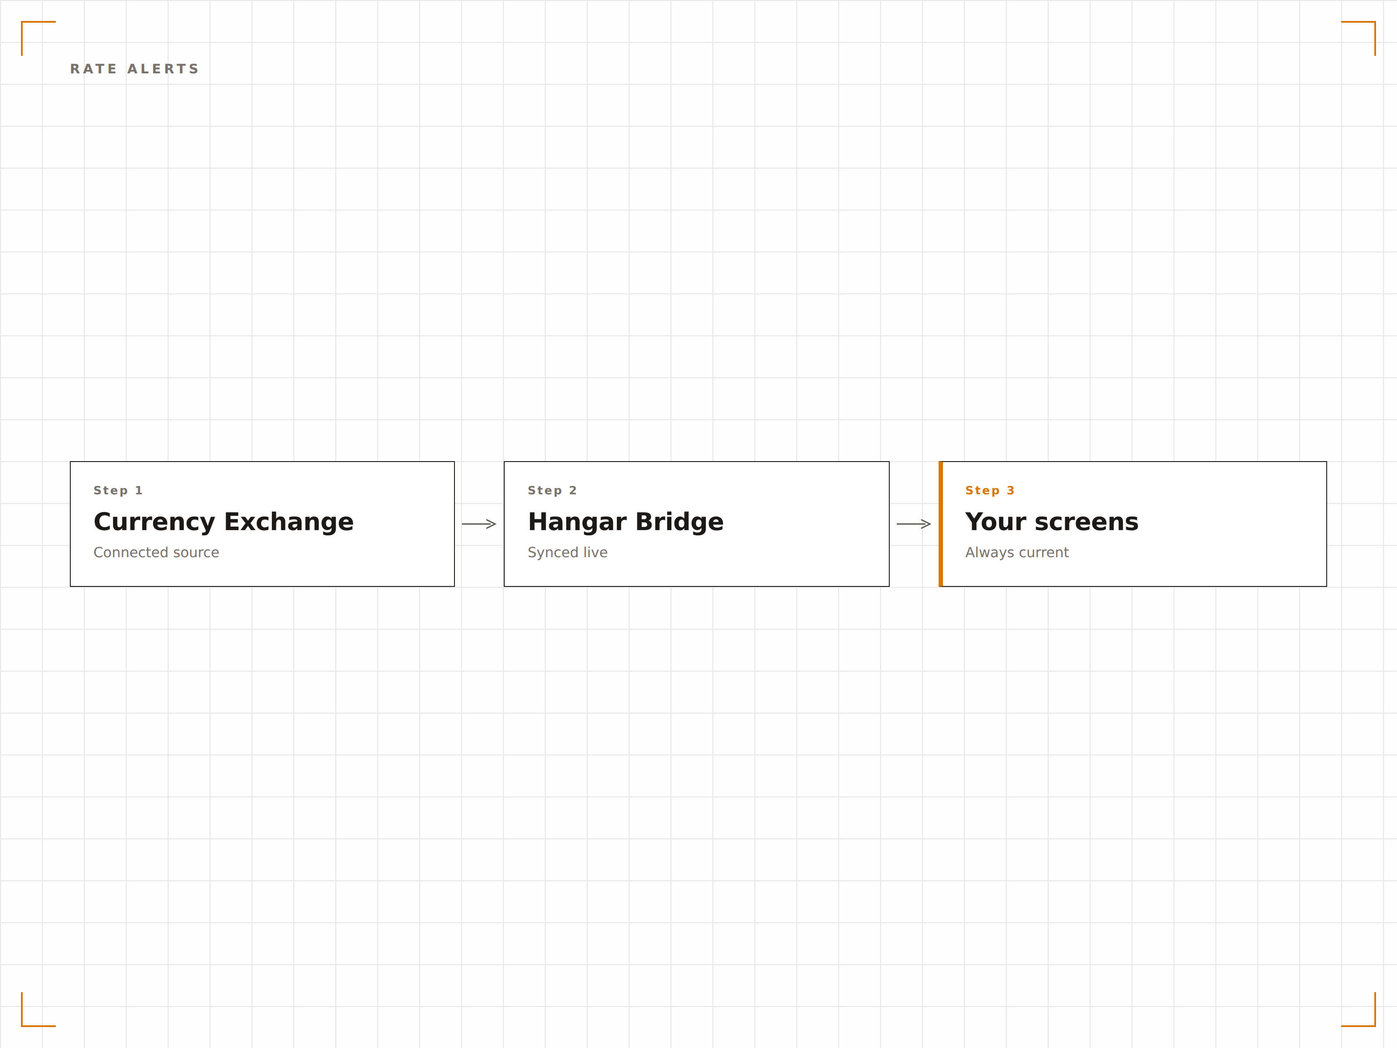Click the bottom-left orange corner bracket
The width and height of the screenshot is (1397, 1048).
[x=38, y=1010]
